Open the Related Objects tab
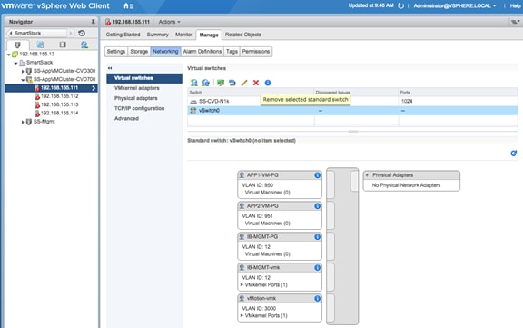Viewport: 523px width, 328px height. tap(243, 35)
